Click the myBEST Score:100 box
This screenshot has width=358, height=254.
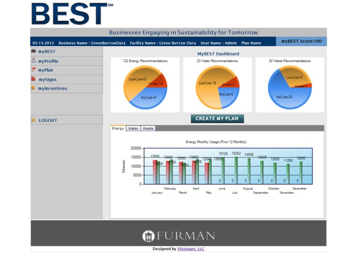301,41
